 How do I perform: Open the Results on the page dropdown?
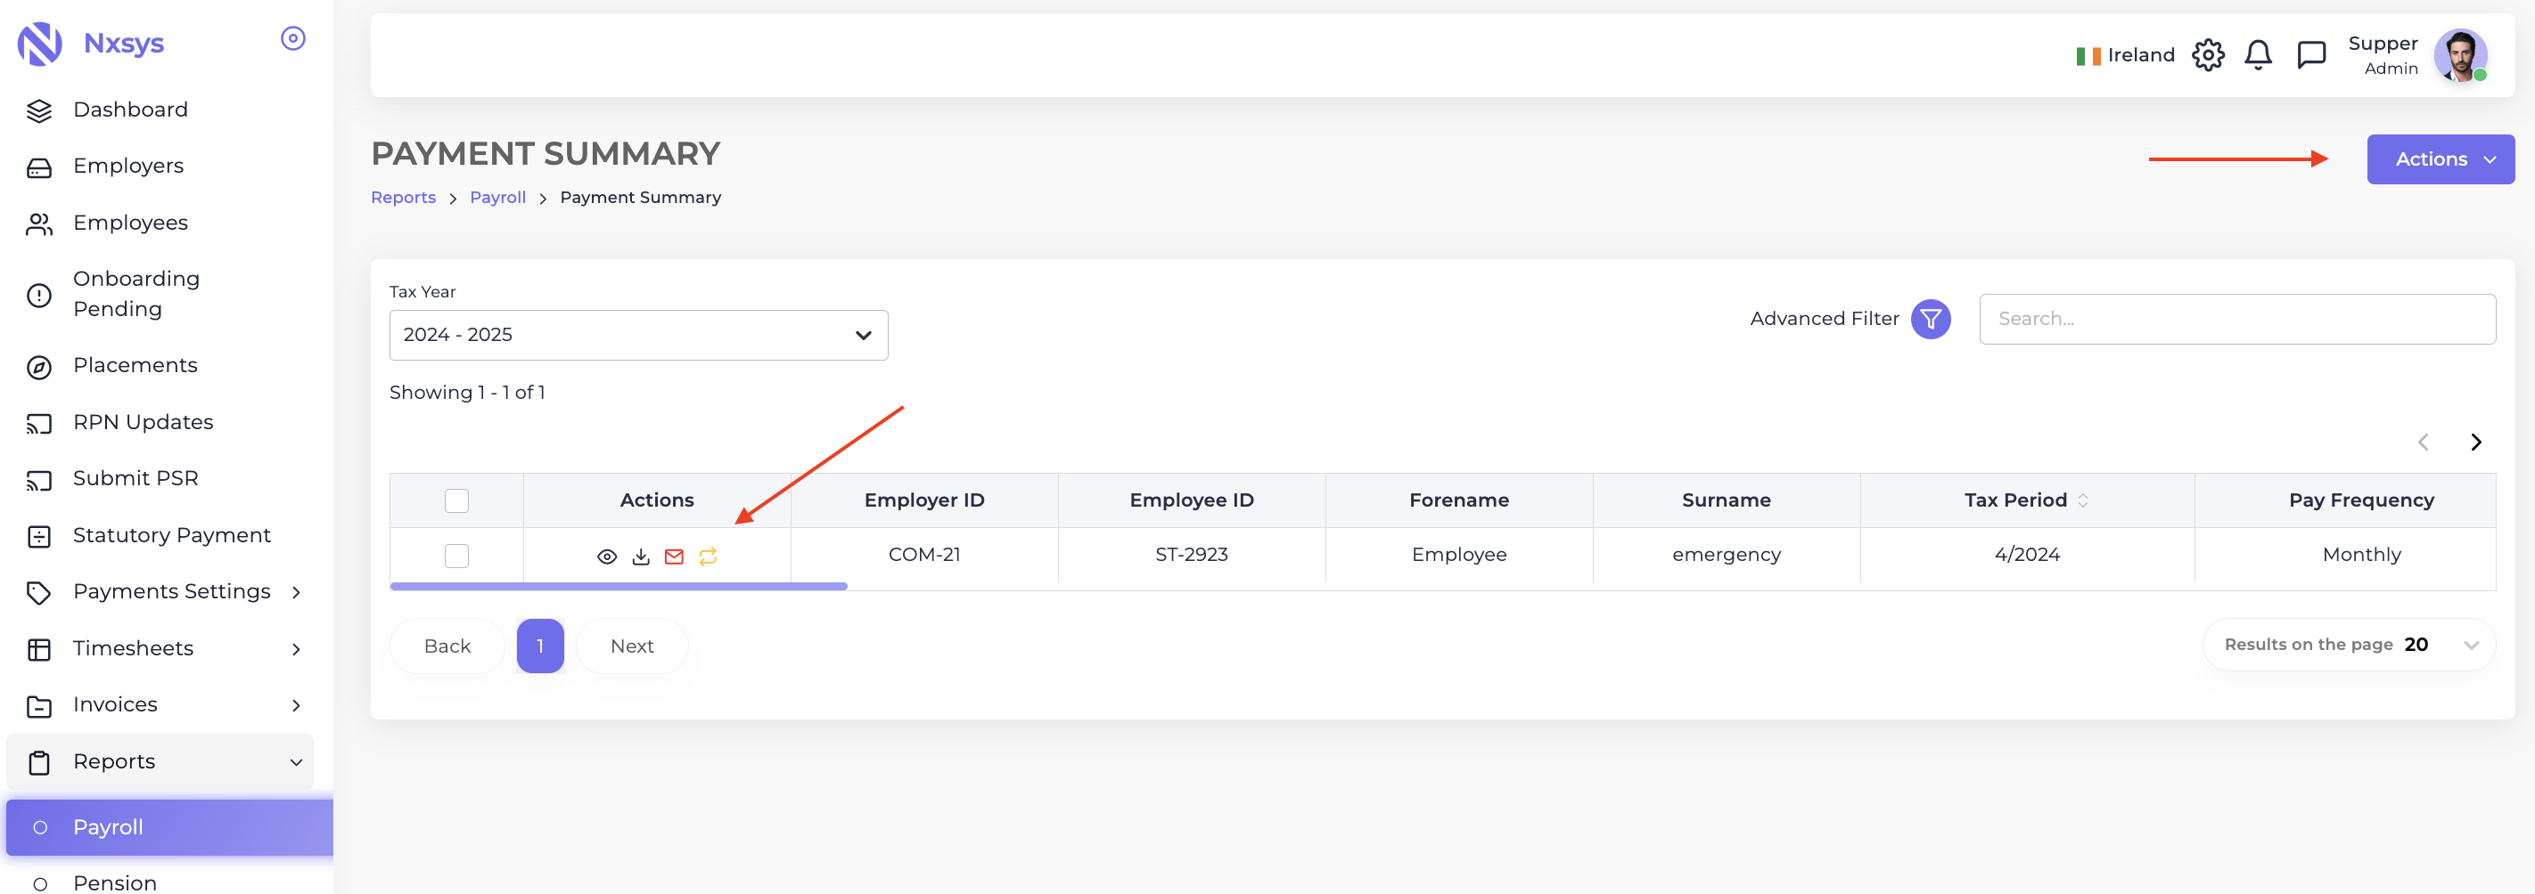coord(2349,646)
